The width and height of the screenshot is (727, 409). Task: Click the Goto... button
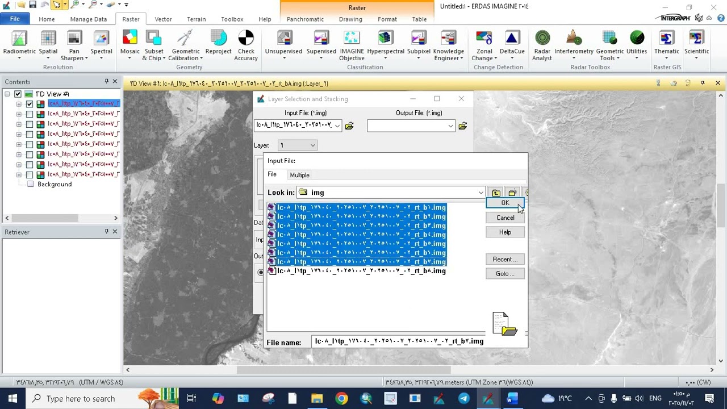tap(505, 273)
